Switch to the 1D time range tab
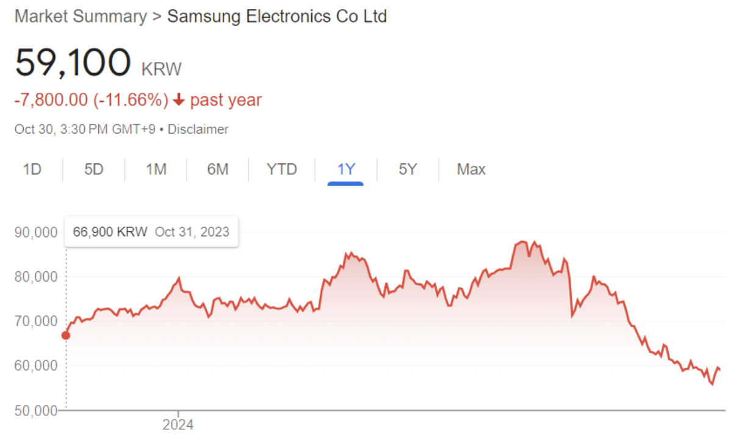 pos(32,169)
